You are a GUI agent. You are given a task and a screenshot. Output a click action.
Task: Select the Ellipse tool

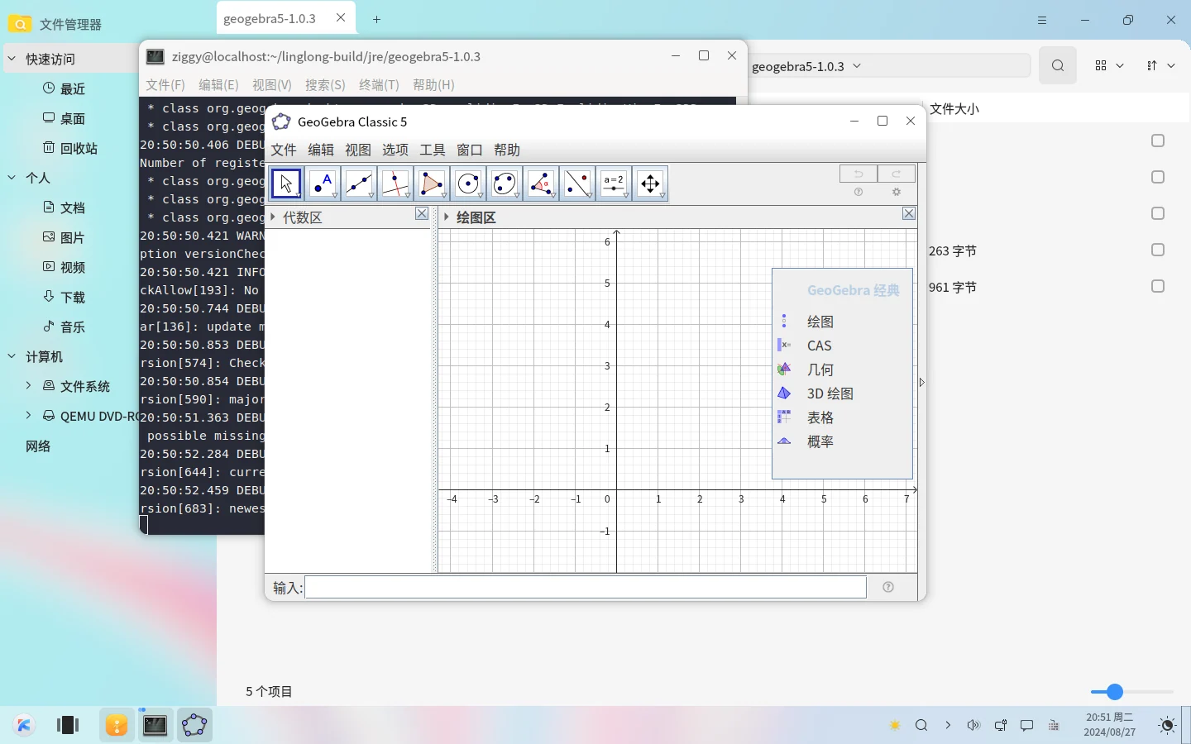pyautogui.click(x=505, y=184)
